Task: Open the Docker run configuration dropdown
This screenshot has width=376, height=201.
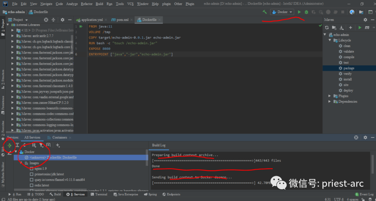Action: [282, 12]
